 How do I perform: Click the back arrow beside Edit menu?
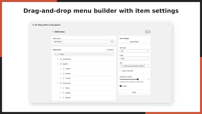tap(53, 32)
